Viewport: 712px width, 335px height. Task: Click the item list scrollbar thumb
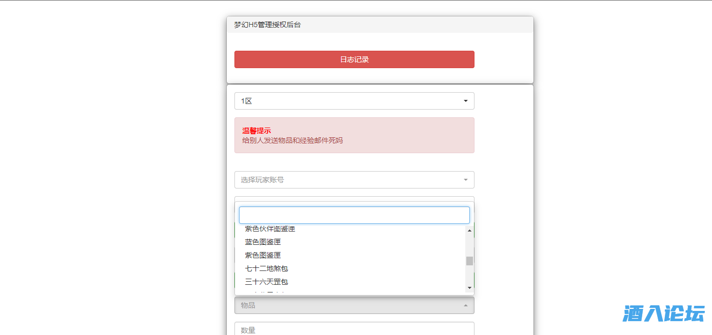click(x=469, y=261)
